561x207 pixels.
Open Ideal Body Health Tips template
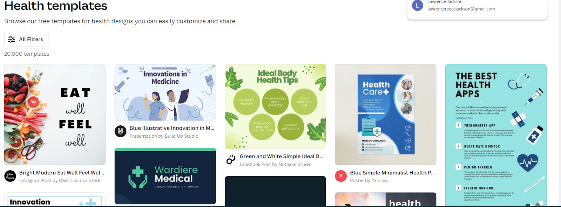tap(275, 106)
